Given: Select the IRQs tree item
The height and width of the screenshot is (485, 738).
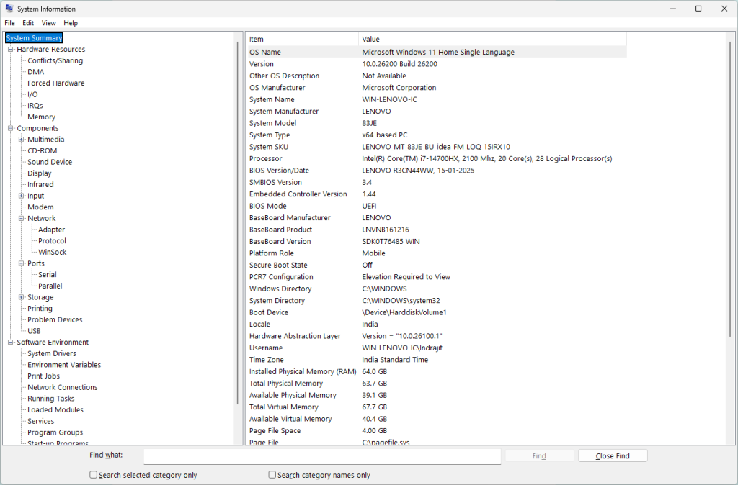Looking at the screenshot, I should [35, 106].
